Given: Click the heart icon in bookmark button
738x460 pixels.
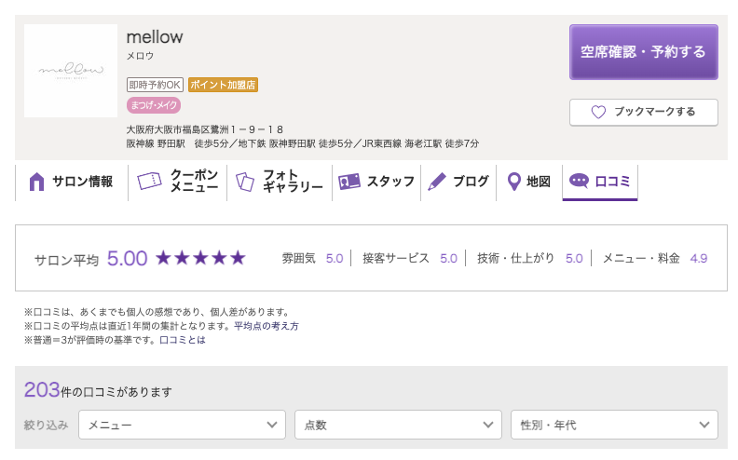Looking at the screenshot, I should [598, 112].
